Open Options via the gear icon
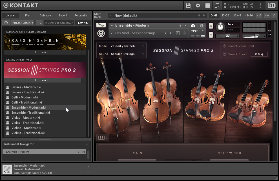The height and width of the screenshot is (181, 279). coord(198,6)
